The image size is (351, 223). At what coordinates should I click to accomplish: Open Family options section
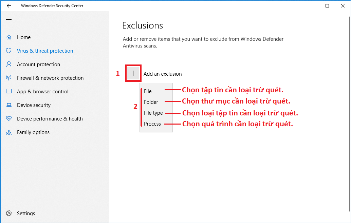click(33, 132)
